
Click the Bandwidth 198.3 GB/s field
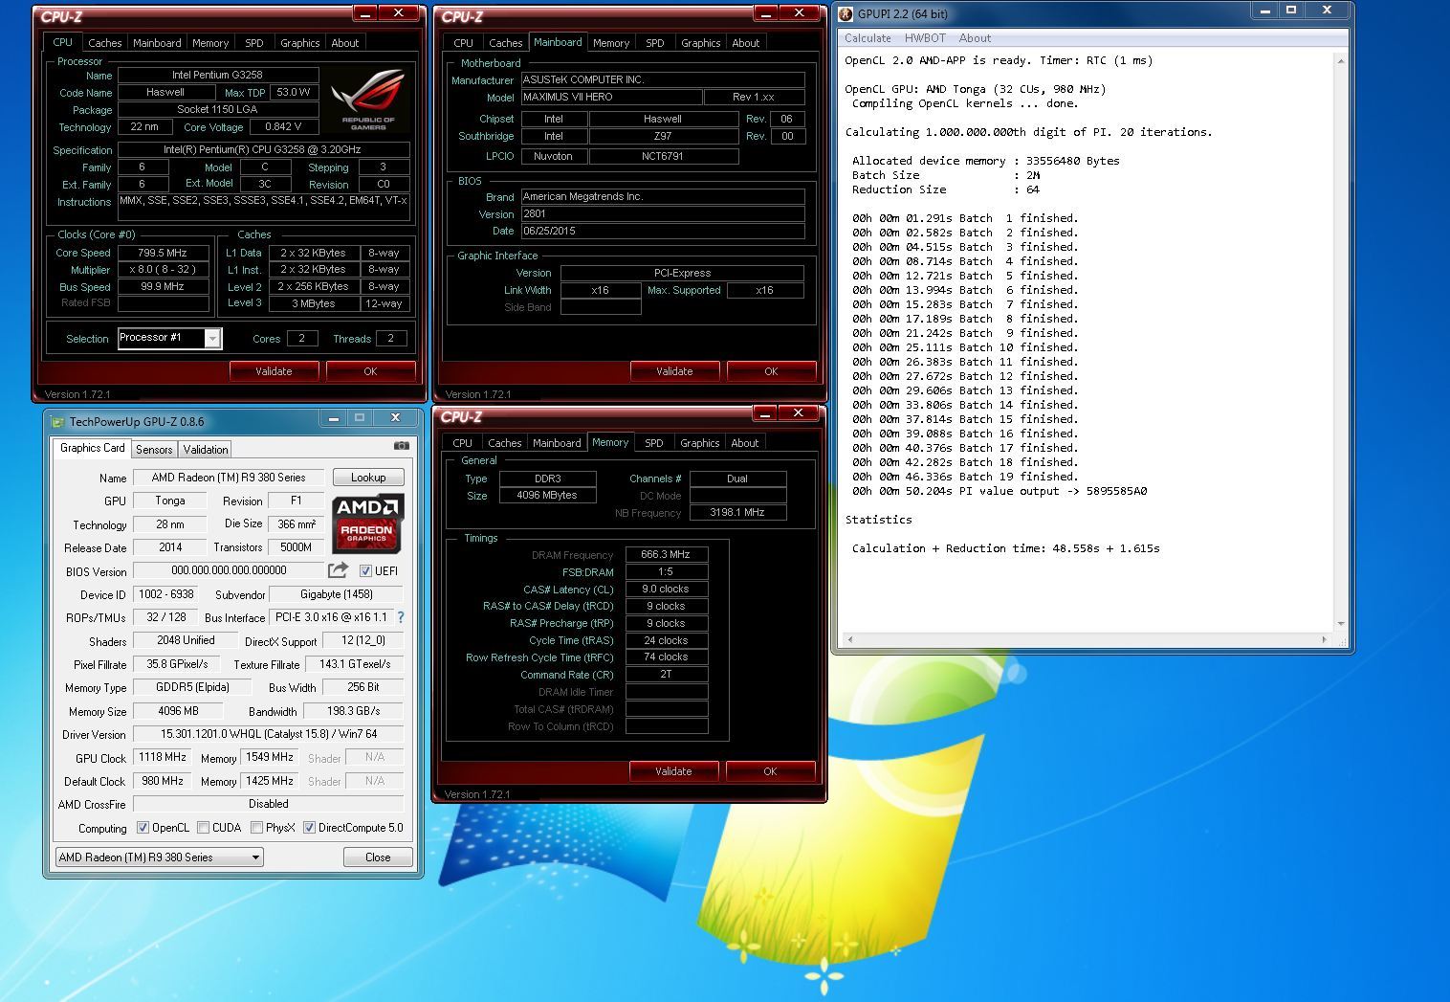click(x=353, y=711)
